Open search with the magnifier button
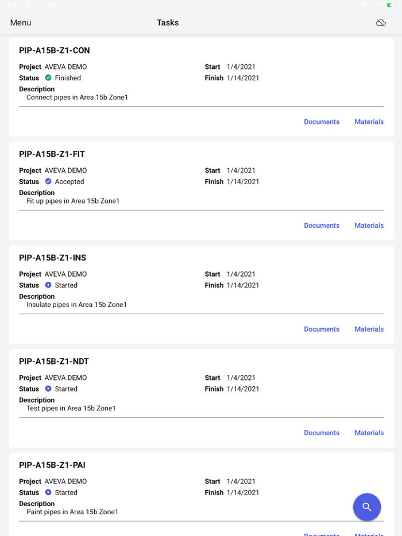 [x=367, y=507]
